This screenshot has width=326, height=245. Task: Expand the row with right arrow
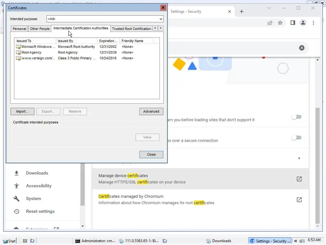click(x=299, y=158)
